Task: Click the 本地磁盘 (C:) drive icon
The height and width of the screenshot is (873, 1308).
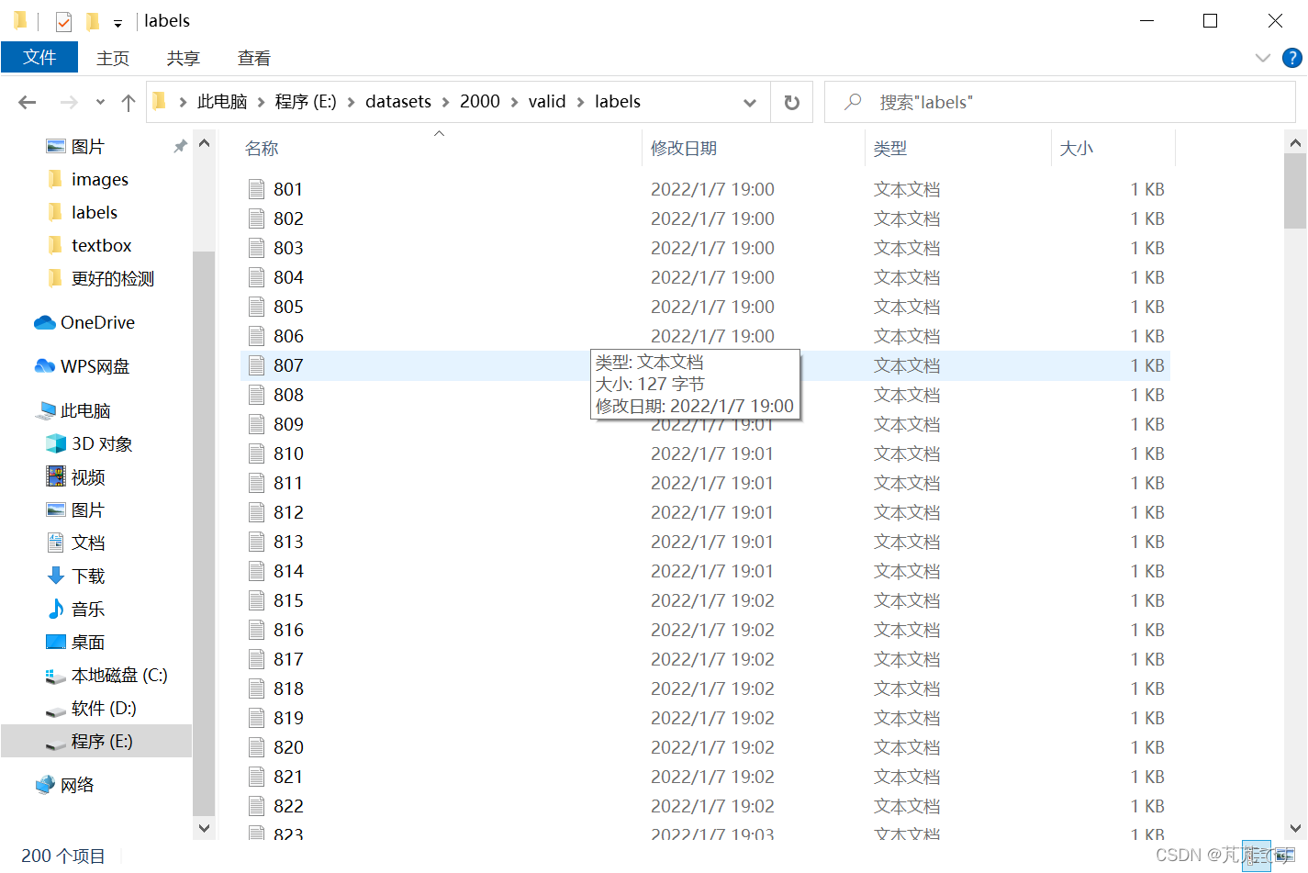Action: pyautogui.click(x=56, y=677)
